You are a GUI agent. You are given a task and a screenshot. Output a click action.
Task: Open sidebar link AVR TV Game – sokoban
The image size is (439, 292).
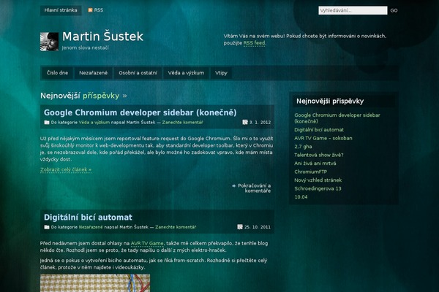[x=323, y=138]
